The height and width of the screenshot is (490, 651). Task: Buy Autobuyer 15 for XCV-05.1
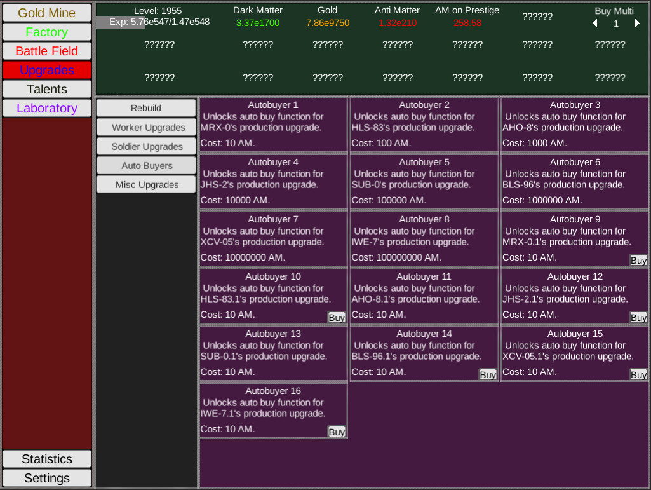point(638,374)
